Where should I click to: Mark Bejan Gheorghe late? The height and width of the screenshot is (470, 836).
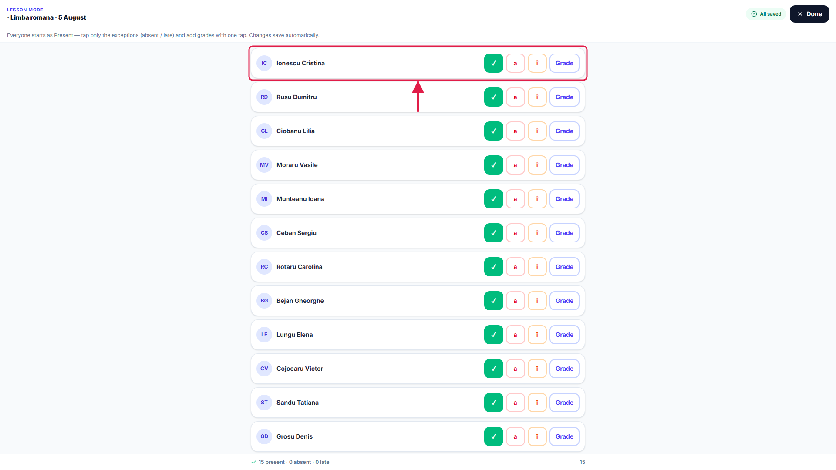537,301
